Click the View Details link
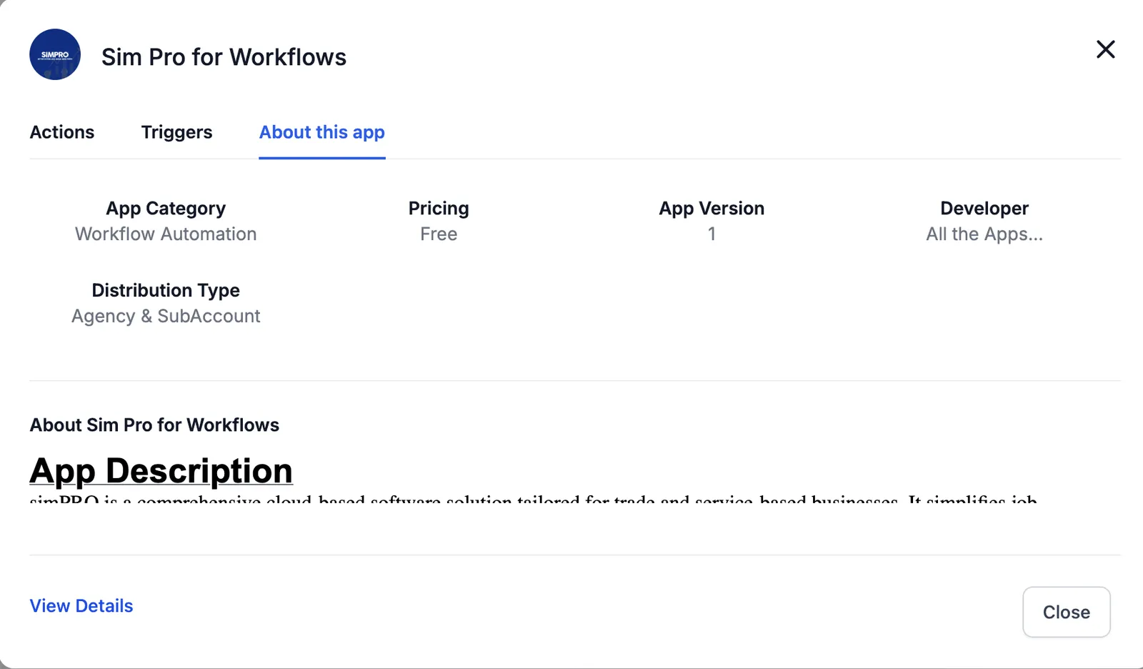1143x669 pixels. click(81, 606)
